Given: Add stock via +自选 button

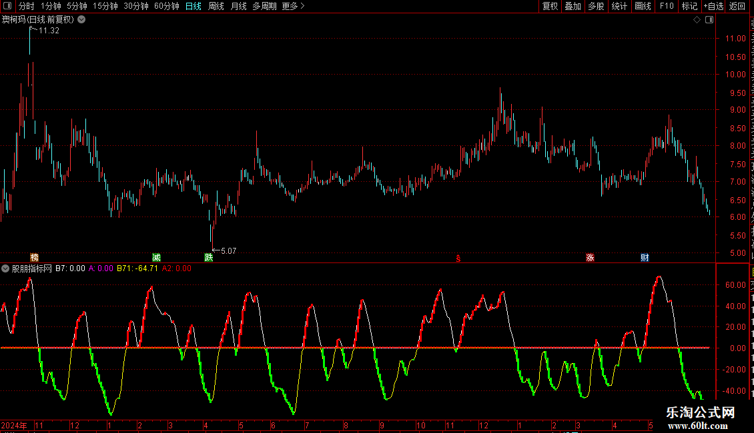Looking at the screenshot, I should pos(713,6).
